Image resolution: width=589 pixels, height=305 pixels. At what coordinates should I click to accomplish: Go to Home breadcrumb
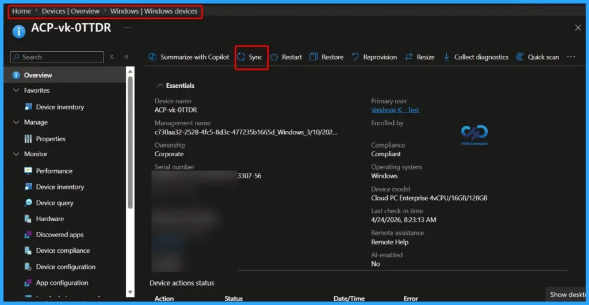21,11
